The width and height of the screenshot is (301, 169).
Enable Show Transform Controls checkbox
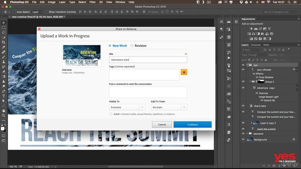tap(46, 12)
